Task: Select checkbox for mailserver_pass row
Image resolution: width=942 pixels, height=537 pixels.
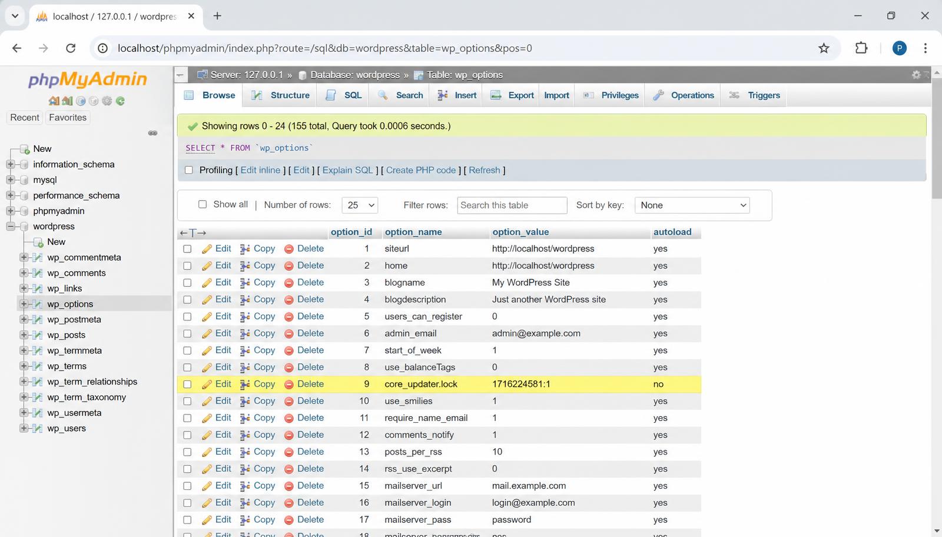Action: pyautogui.click(x=187, y=521)
